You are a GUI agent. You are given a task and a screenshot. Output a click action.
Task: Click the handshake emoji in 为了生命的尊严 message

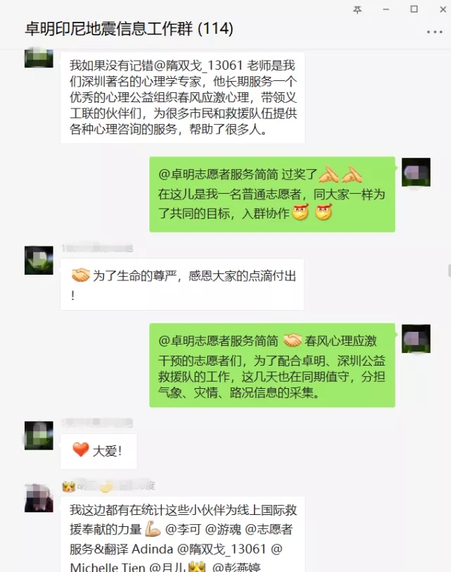[80, 275]
